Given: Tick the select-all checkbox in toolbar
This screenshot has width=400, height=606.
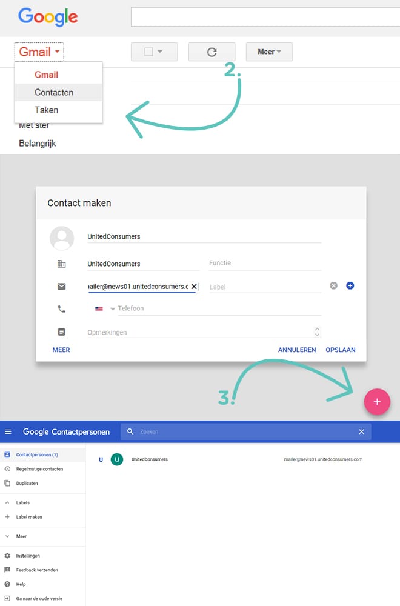Looking at the screenshot, I should pos(148,52).
